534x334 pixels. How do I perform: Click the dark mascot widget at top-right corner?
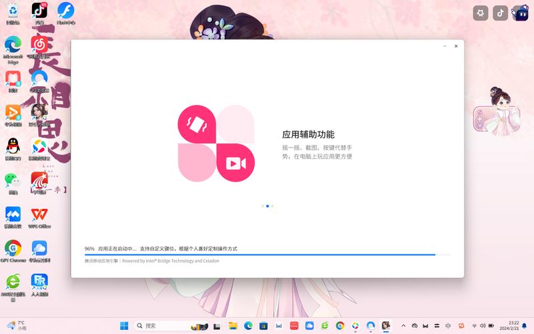(520, 13)
